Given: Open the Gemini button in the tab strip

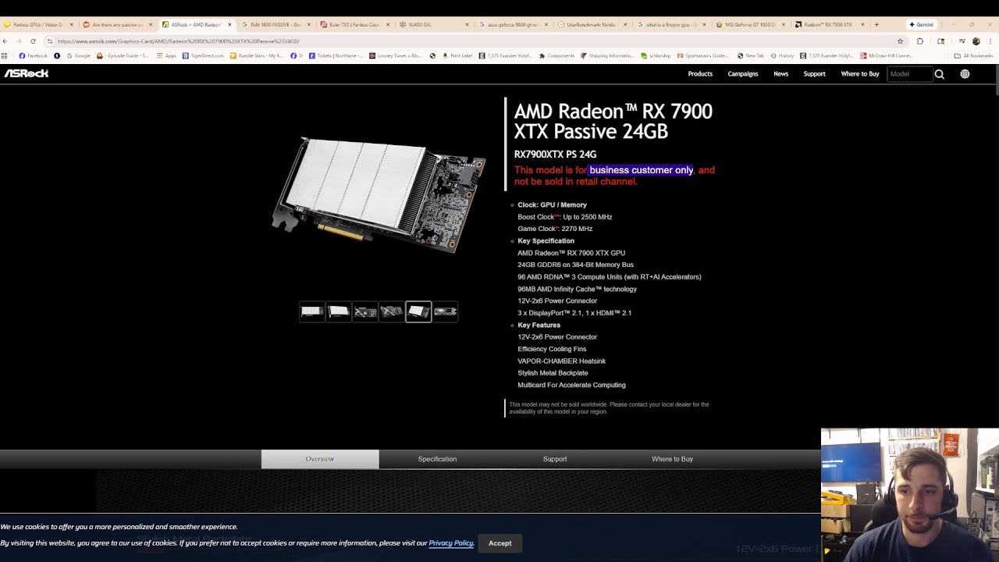Looking at the screenshot, I should point(921,24).
